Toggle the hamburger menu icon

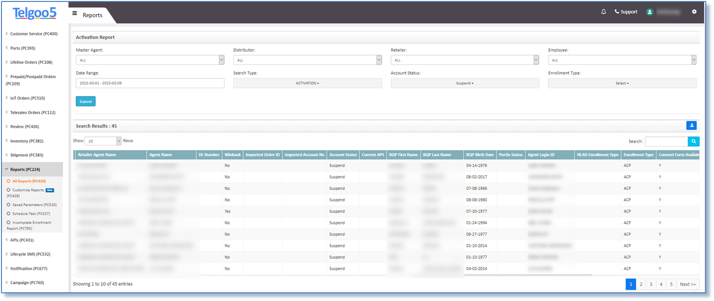[x=75, y=13]
